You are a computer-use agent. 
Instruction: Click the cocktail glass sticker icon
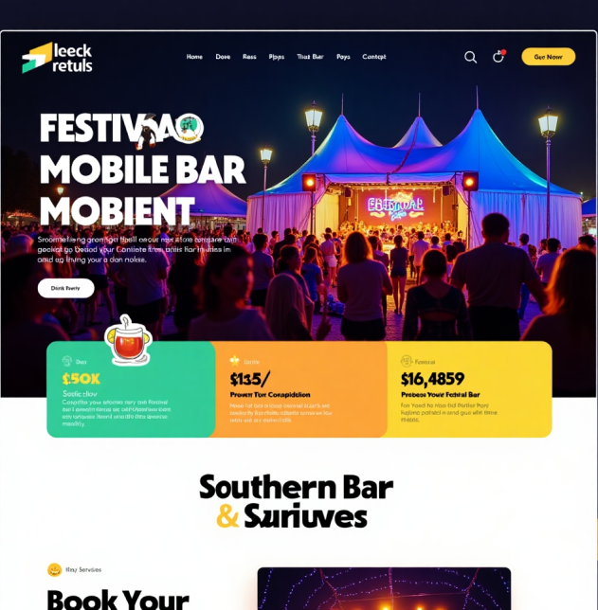(x=128, y=340)
